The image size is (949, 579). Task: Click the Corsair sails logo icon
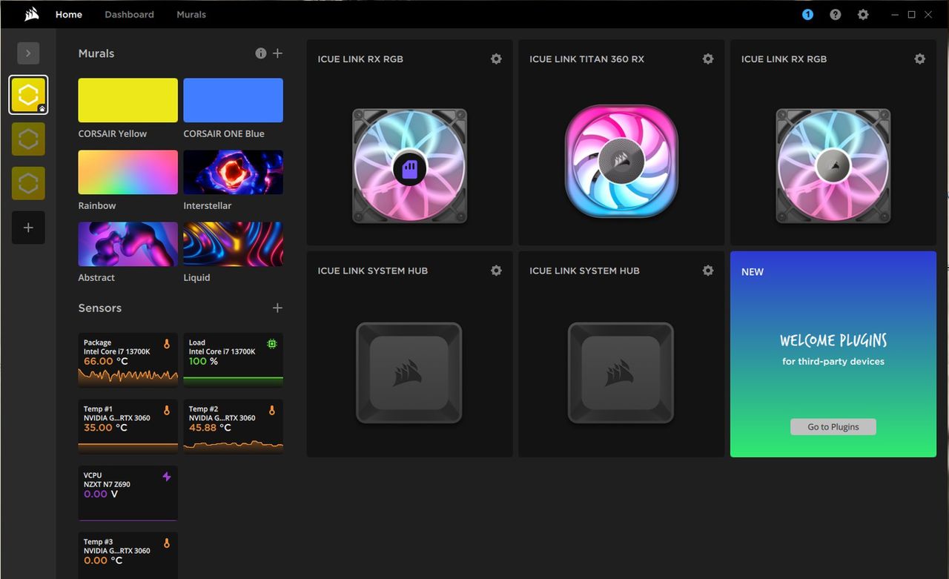tap(31, 14)
